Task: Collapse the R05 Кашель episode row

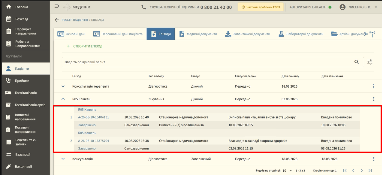Action: [63, 99]
